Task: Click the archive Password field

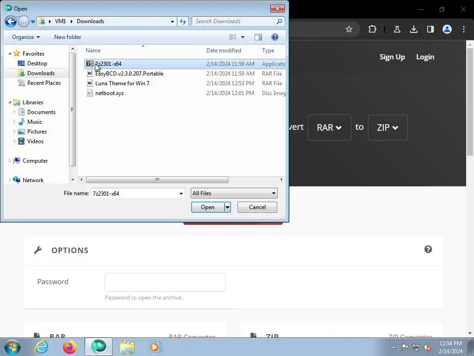Action: coord(165,282)
